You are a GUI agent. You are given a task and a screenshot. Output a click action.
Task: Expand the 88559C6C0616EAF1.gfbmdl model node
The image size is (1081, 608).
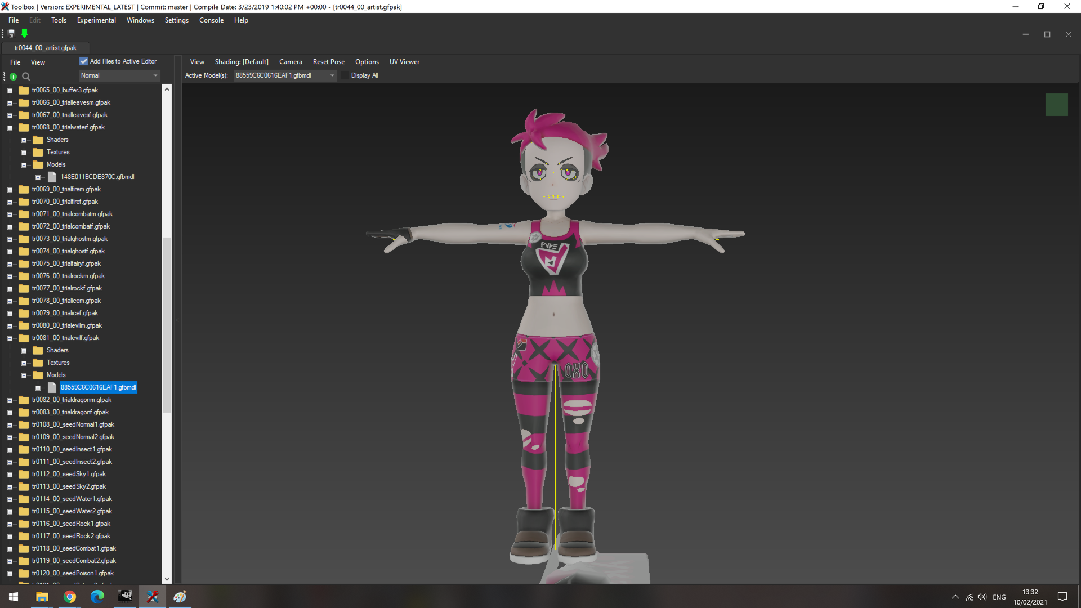tap(38, 388)
